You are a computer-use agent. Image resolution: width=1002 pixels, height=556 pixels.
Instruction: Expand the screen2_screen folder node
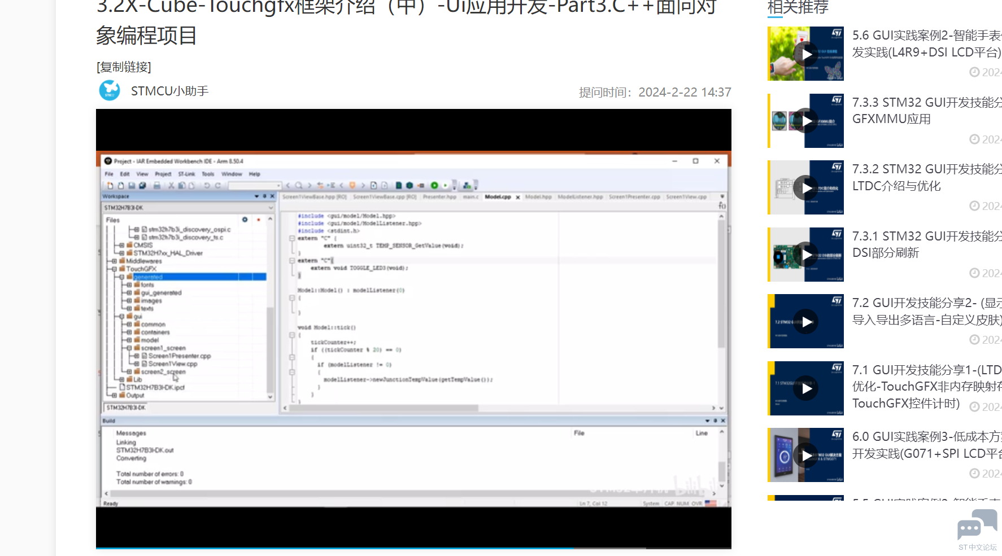[x=129, y=372]
